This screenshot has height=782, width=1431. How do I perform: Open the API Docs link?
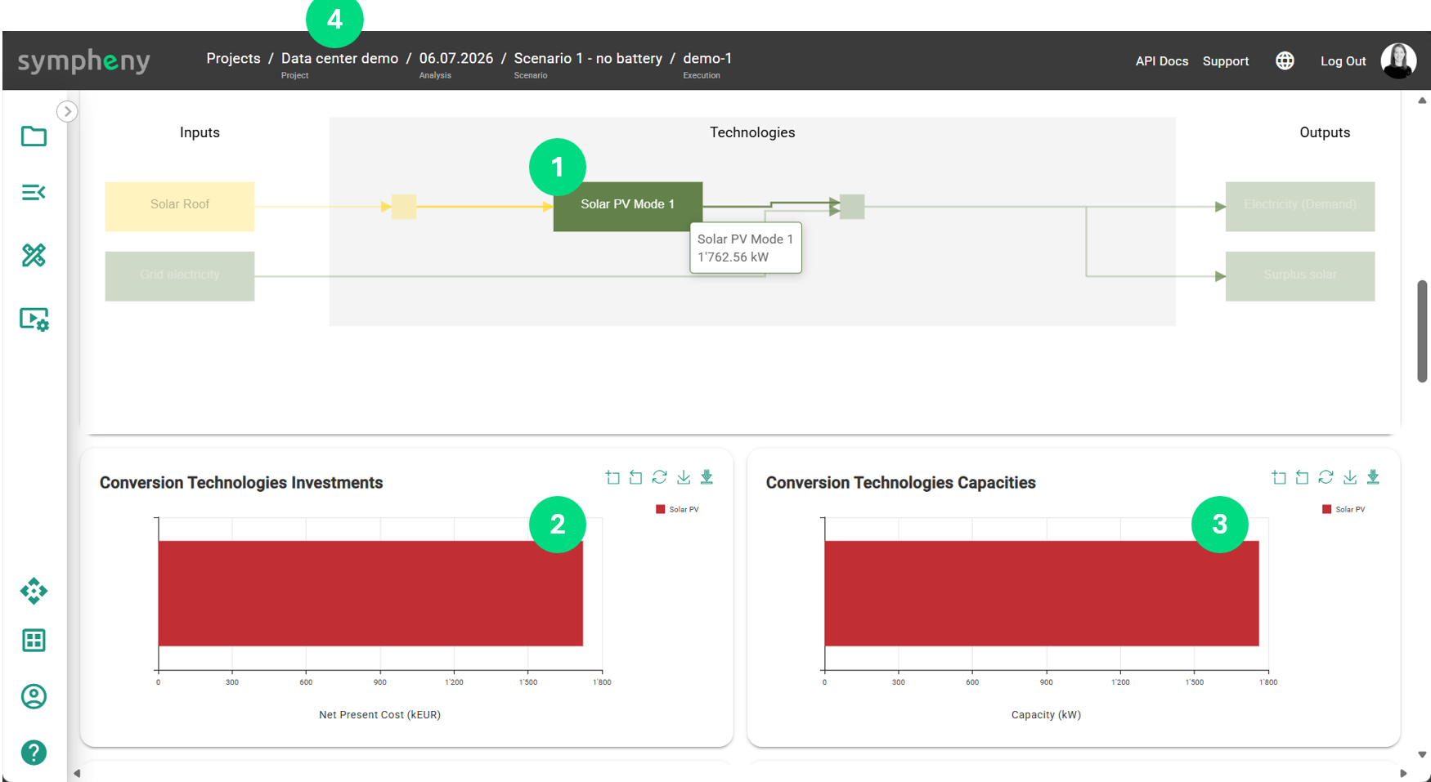pyautogui.click(x=1161, y=61)
